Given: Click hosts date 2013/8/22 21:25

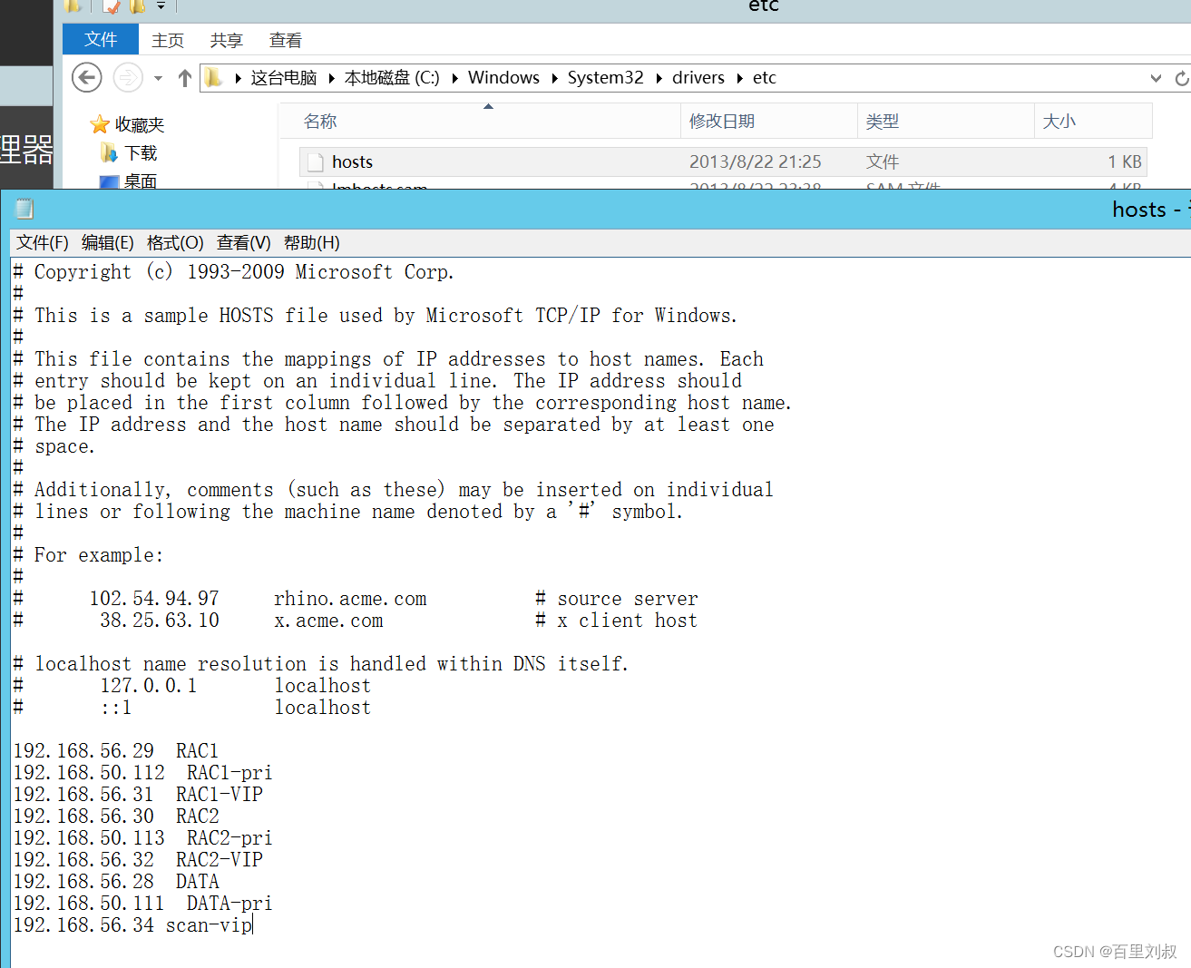Looking at the screenshot, I should 755,161.
